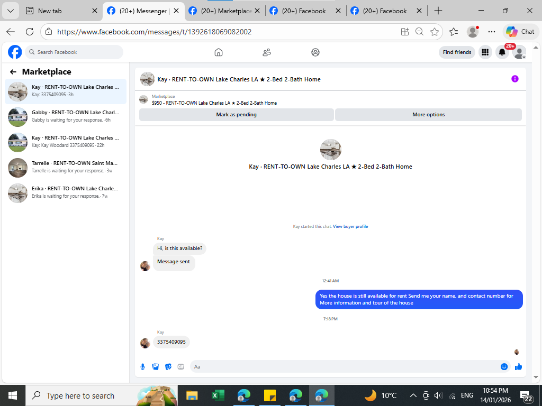Viewport: 542px width, 406px height.
Task: Click the conversation header title Kay
Action: [x=239, y=79]
